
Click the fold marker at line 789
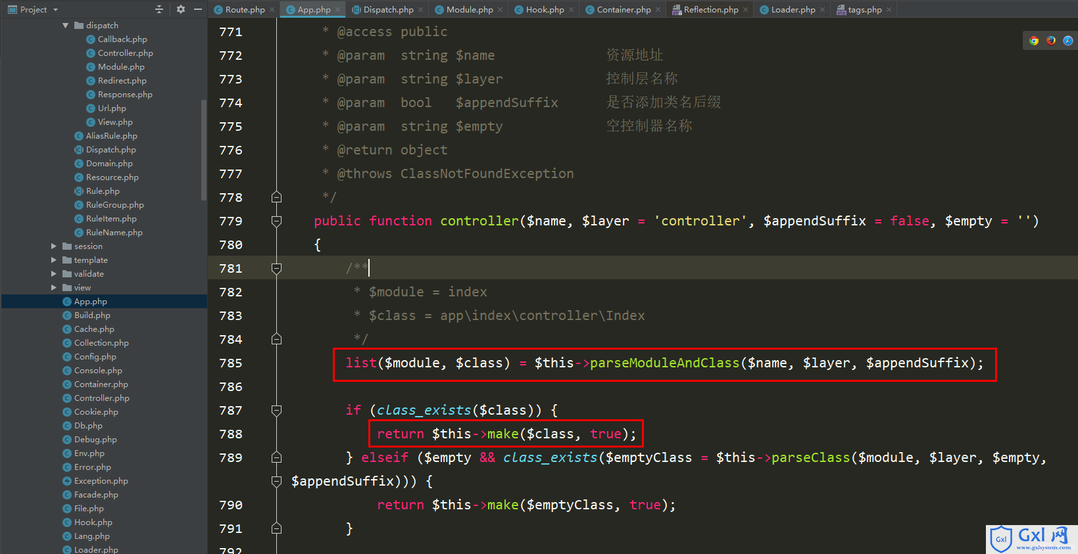pos(277,457)
